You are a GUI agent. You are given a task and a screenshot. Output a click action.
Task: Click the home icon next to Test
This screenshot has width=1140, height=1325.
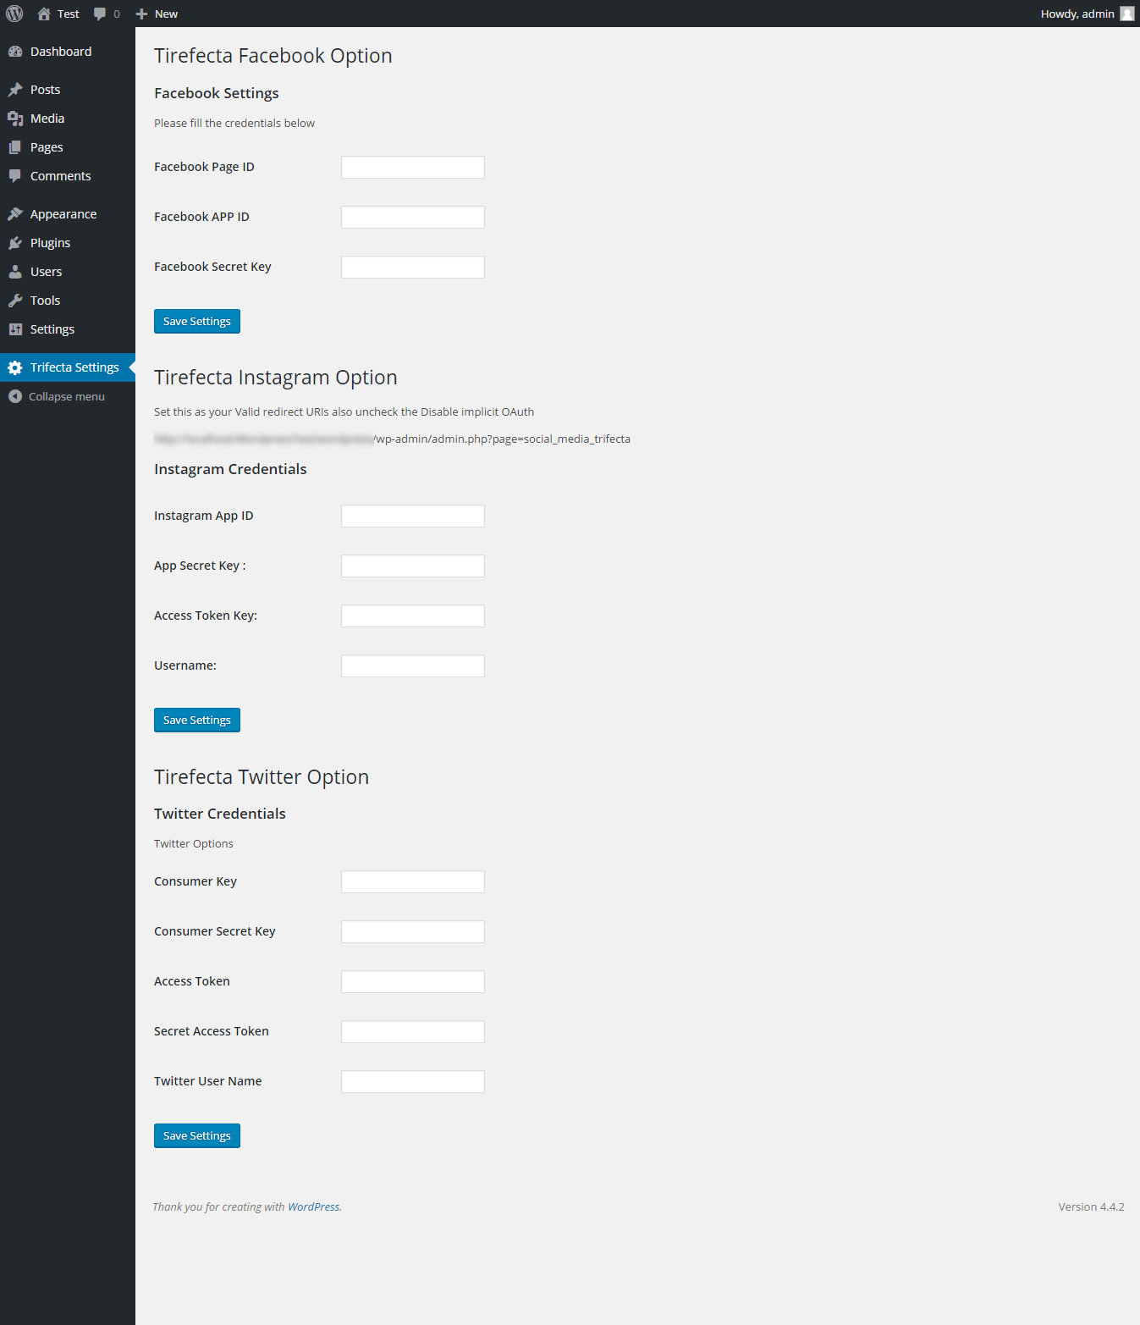pos(44,14)
